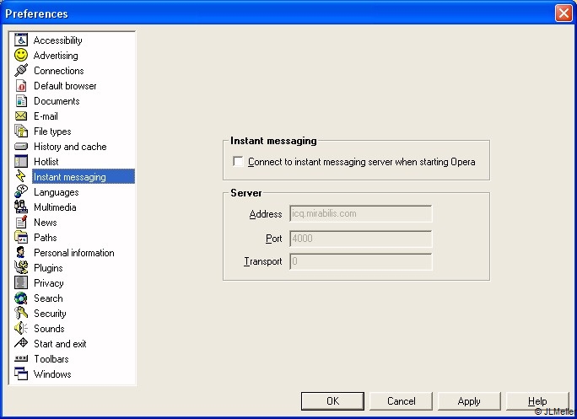Click the File types icon
Image resolution: width=577 pixels, height=419 pixels.
click(x=21, y=131)
